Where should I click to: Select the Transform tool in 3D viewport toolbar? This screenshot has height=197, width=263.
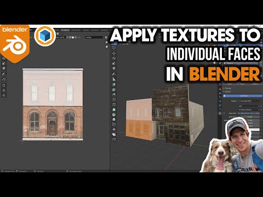coord(114,68)
